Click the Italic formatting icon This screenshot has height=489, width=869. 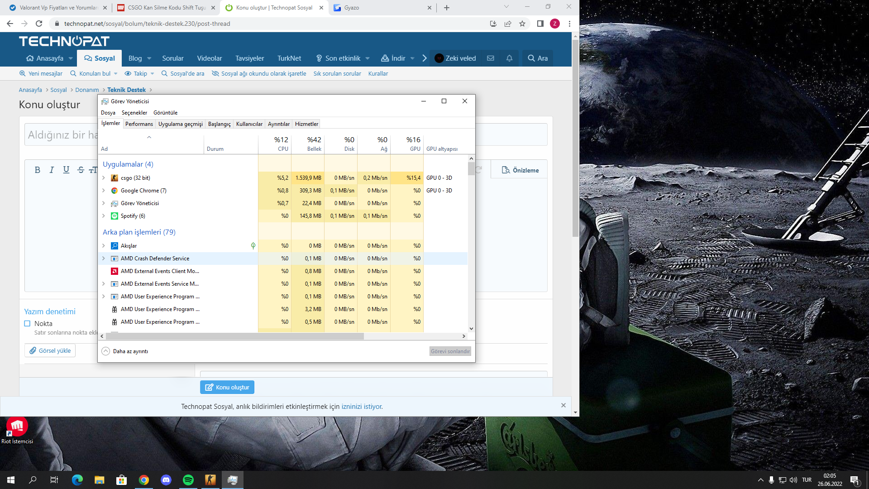[52, 170]
